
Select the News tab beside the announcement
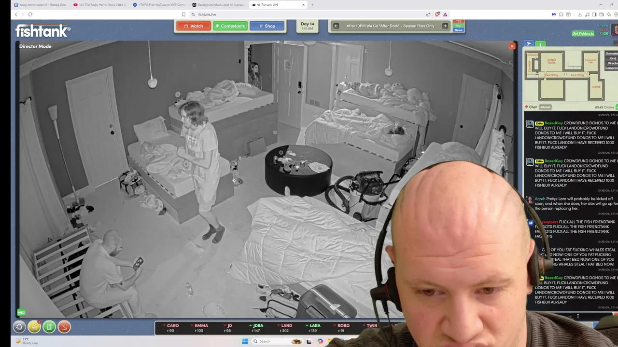(459, 30)
